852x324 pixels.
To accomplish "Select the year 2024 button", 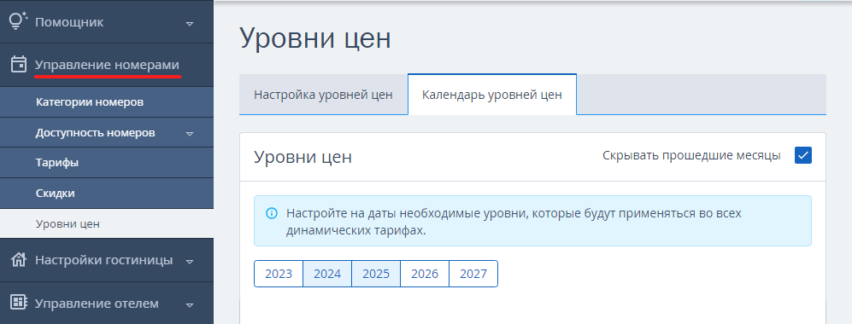I will coord(327,274).
